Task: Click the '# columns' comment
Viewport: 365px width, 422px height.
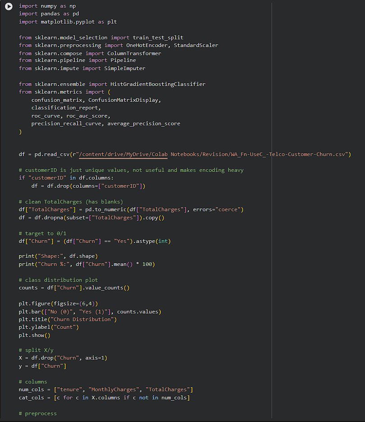Action: [x=33, y=382]
